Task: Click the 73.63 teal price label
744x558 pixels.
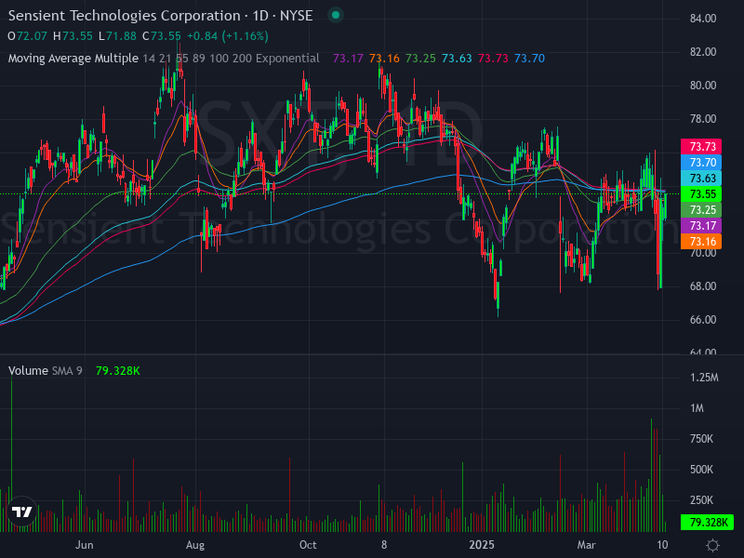Action: pos(701,178)
